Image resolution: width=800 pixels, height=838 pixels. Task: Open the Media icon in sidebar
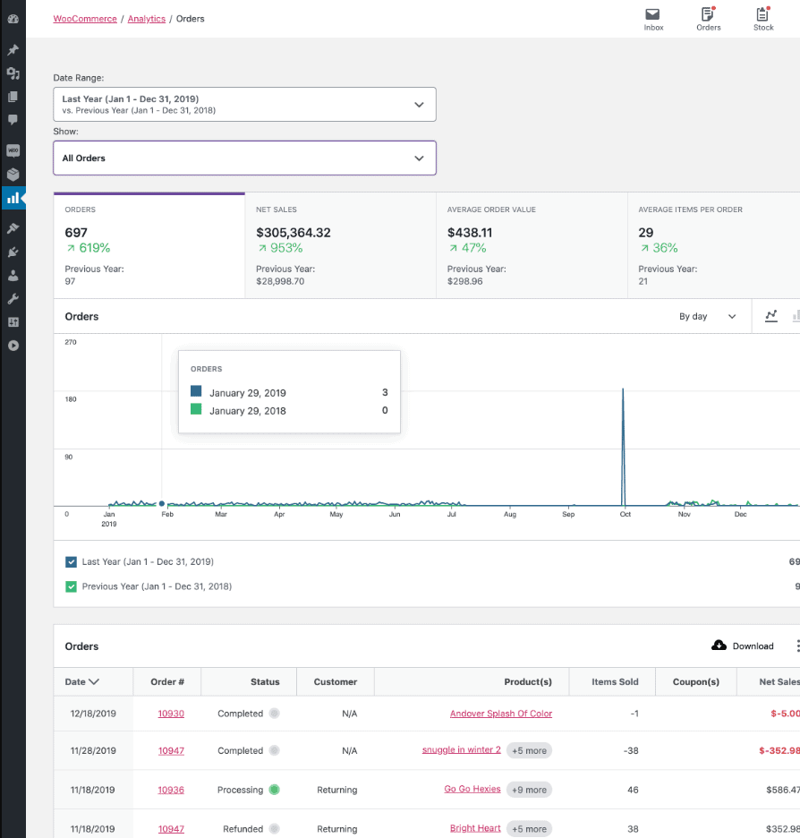pyautogui.click(x=13, y=73)
